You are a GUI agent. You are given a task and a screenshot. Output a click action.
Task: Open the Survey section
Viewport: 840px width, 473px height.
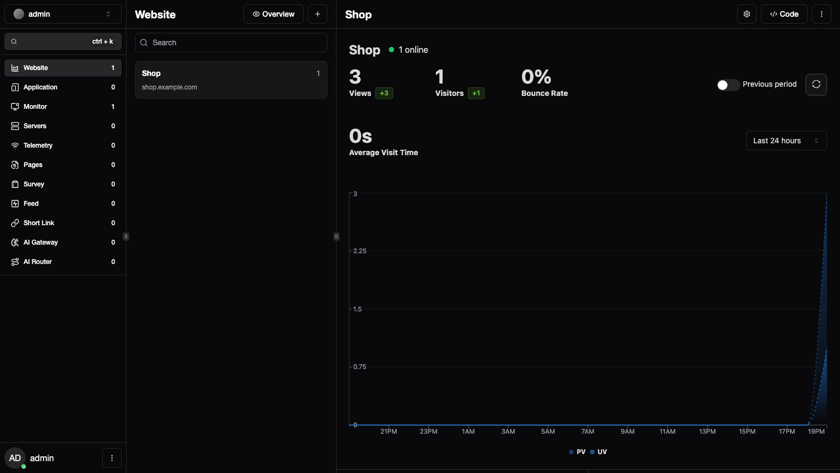coord(63,184)
